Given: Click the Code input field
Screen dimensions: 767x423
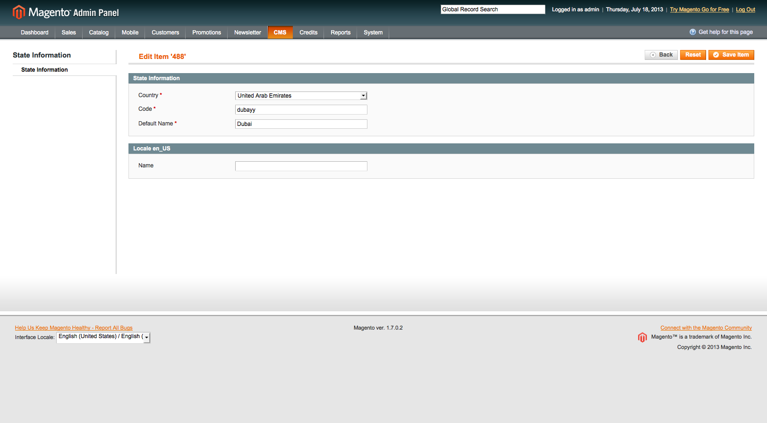Looking at the screenshot, I should (301, 110).
